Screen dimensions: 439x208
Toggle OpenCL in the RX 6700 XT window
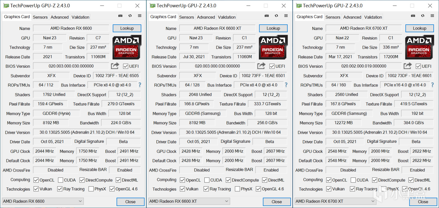[329, 180]
